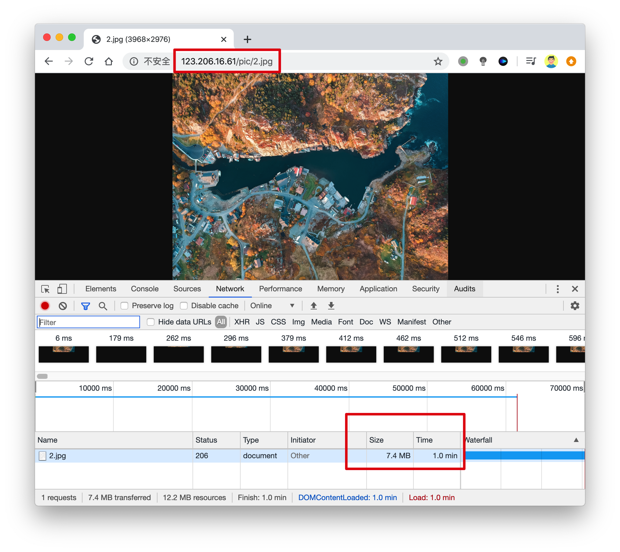Open the Performance tab
The width and height of the screenshot is (620, 552).
tap(280, 289)
